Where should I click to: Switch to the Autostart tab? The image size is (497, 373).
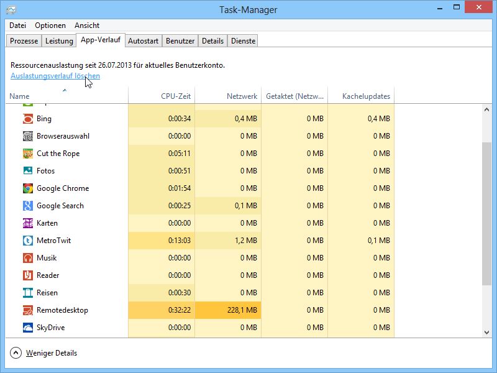(x=144, y=41)
